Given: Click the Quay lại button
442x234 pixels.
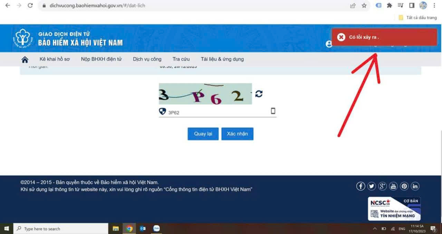Looking at the screenshot, I should coord(203,134).
